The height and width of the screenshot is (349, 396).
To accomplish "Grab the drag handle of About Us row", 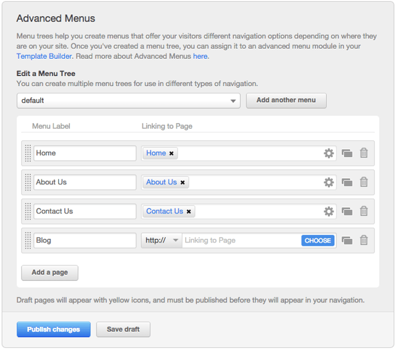I will [28, 182].
